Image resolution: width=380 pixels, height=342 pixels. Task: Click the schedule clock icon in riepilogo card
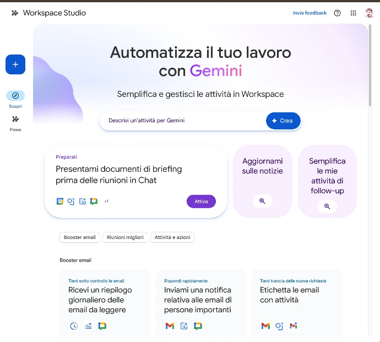point(74,326)
